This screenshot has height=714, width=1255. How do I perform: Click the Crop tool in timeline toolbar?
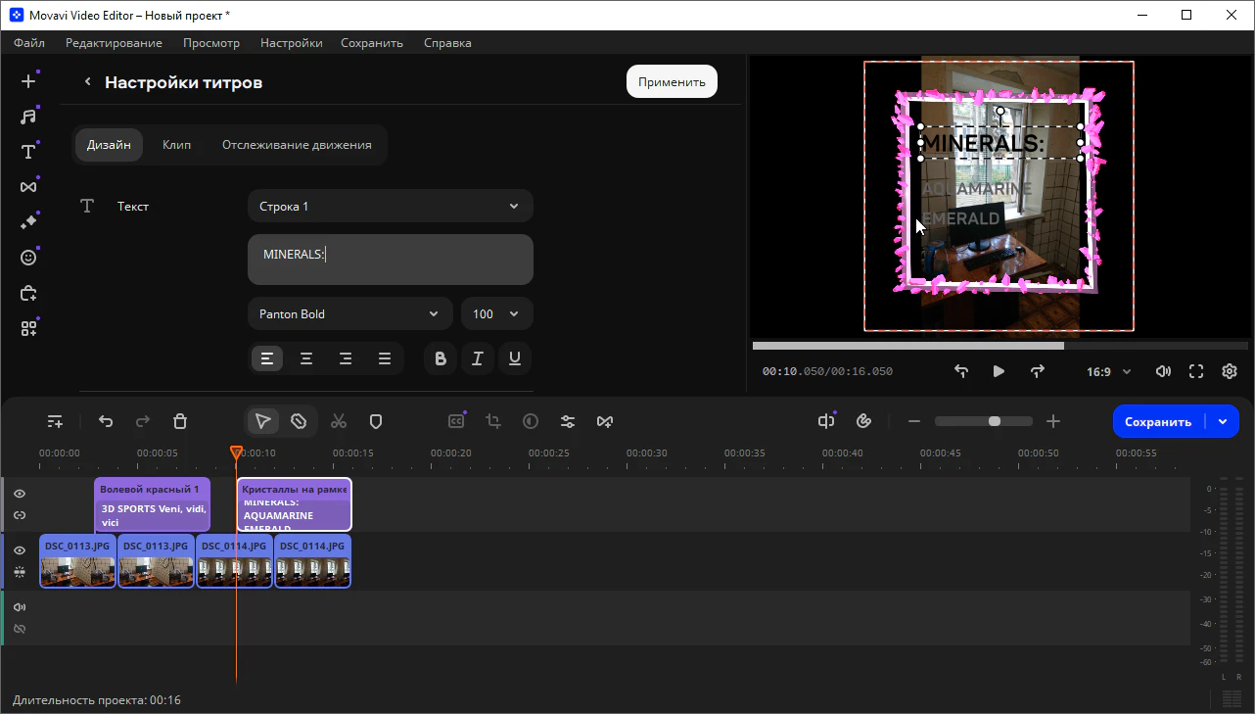[x=493, y=421]
